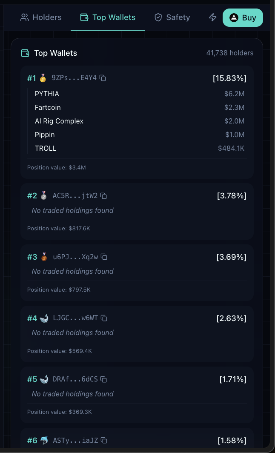Select the Fartcoin token entry

[47, 107]
